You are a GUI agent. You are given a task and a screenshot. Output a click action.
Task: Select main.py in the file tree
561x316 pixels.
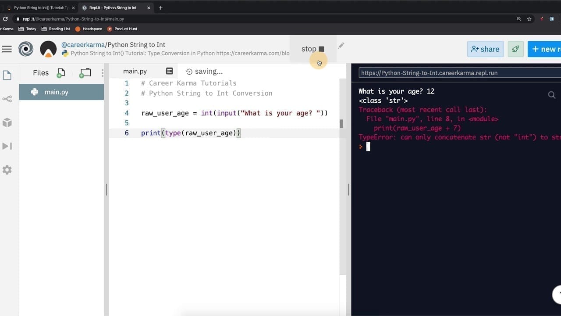pos(57,92)
